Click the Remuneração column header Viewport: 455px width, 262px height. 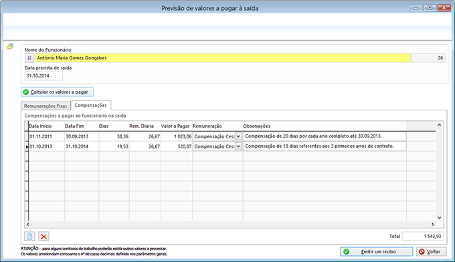click(217, 126)
